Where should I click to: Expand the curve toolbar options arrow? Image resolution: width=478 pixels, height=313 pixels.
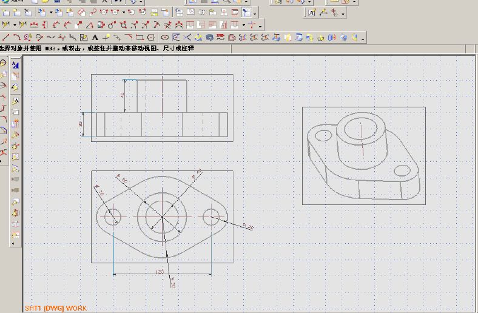point(363,39)
